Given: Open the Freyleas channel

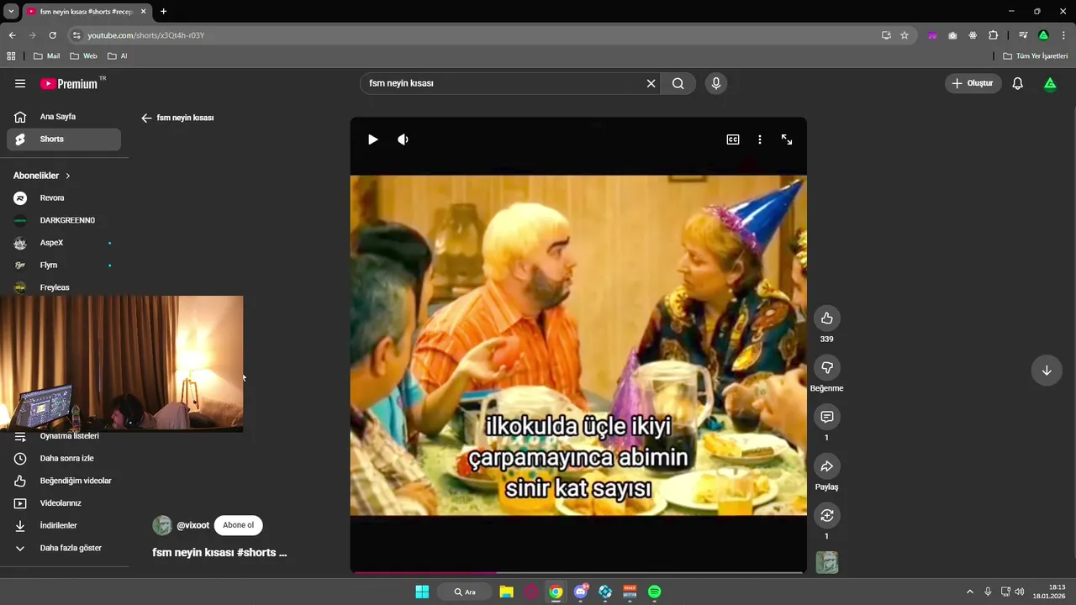Looking at the screenshot, I should tap(63, 287).
